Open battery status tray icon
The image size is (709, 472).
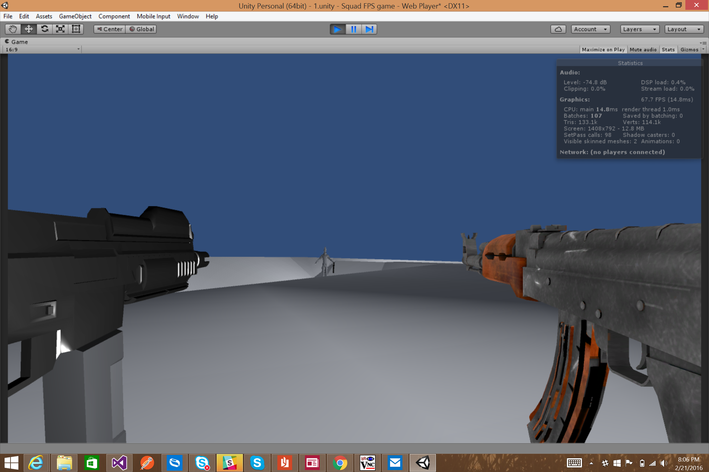642,463
